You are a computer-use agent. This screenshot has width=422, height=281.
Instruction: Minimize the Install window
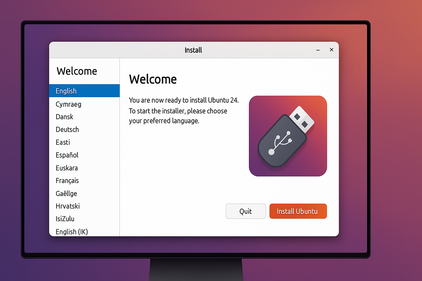click(318, 50)
